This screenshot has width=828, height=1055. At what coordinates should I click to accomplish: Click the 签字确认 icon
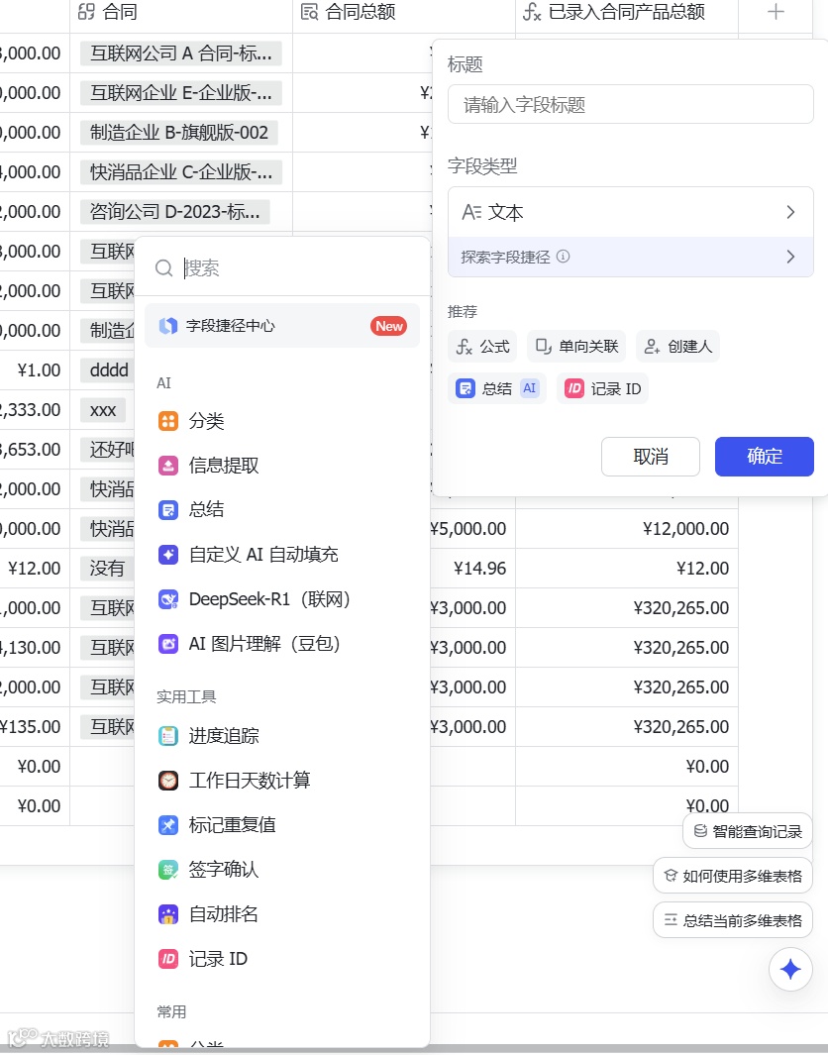tap(168, 870)
